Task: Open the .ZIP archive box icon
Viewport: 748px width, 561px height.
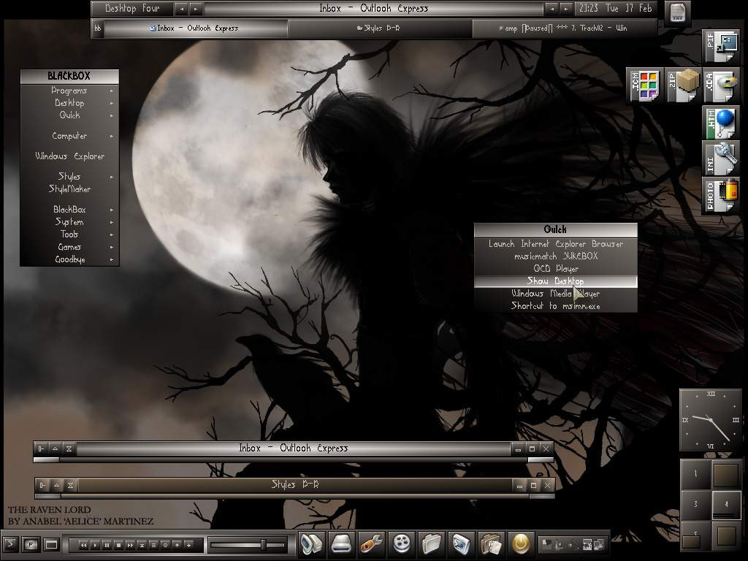Action: coord(683,86)
